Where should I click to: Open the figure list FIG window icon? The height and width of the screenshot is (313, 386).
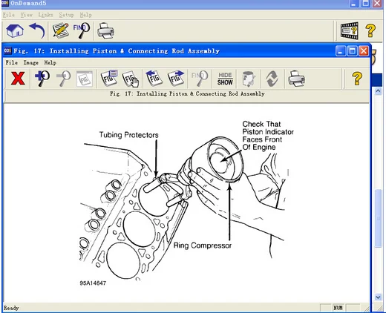(x=109, y=78)
